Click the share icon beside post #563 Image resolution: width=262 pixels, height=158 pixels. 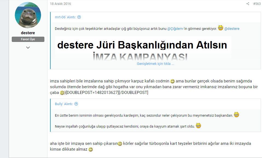[x=248, y=4]
